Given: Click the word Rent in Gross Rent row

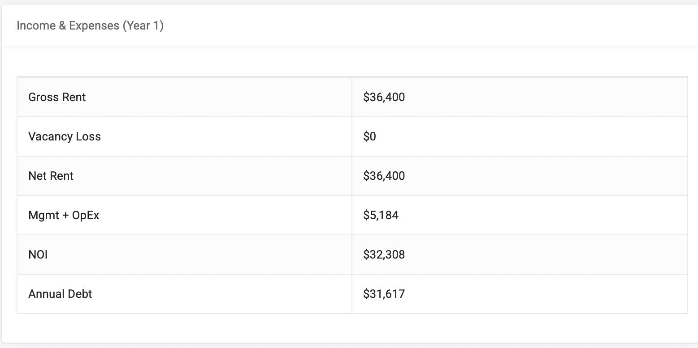Looking at the screenshot, I should click(x=73, y=97).
